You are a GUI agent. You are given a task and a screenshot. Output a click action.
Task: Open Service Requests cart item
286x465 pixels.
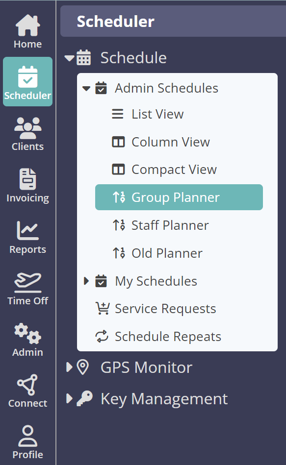pos(156,309)
